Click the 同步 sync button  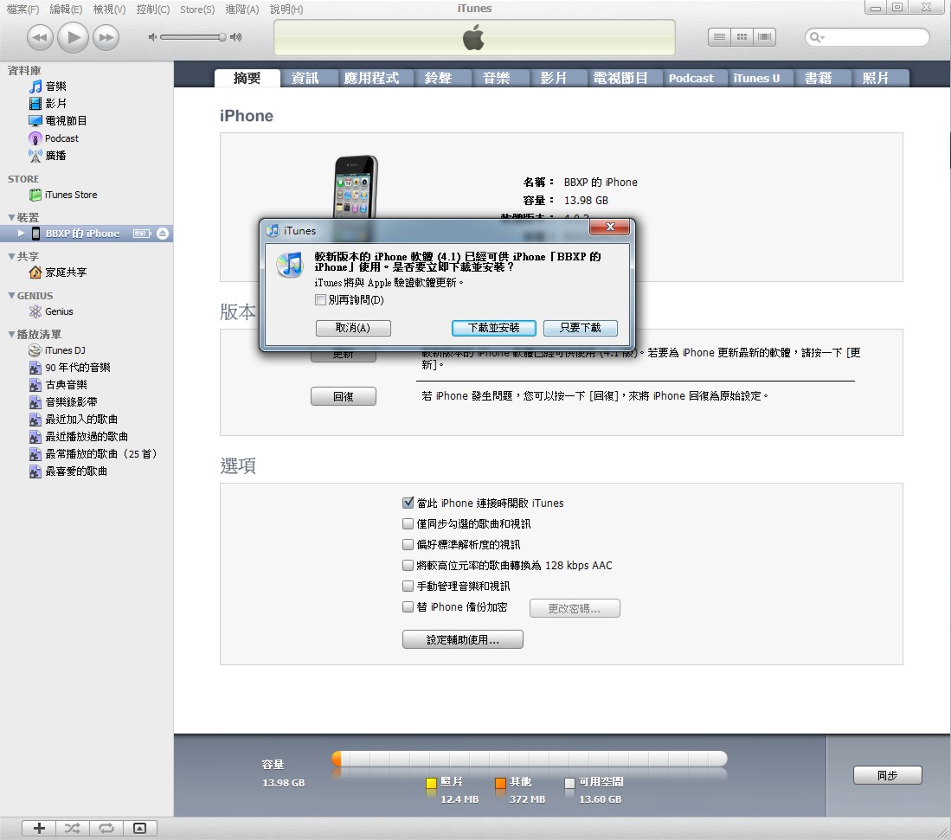[887, 775]
